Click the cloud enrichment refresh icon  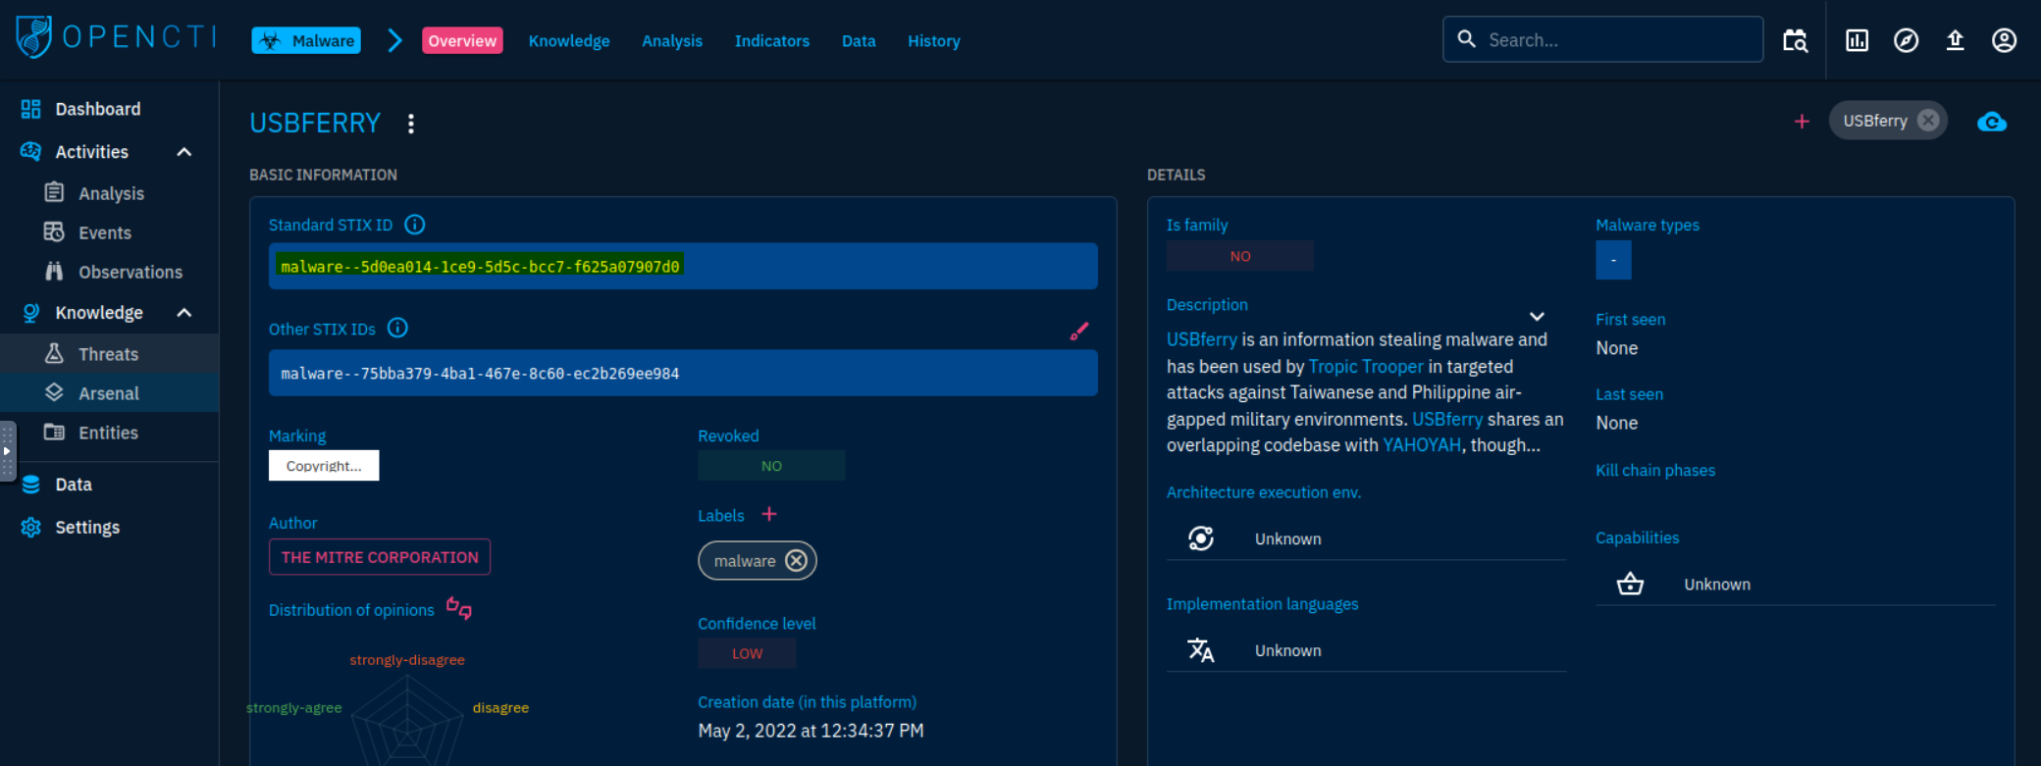pyautogui.click(x=1992, y=122)
